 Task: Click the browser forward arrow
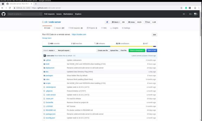[6, 8]
